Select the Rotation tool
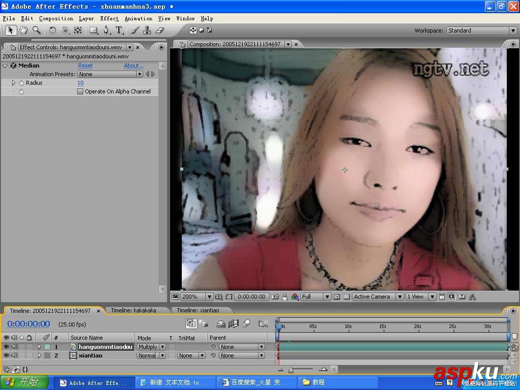 click(x=52, y=30)
